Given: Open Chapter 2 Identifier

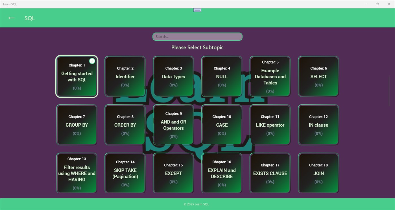Looking at the screenshot, I should [x=125, y=76].
